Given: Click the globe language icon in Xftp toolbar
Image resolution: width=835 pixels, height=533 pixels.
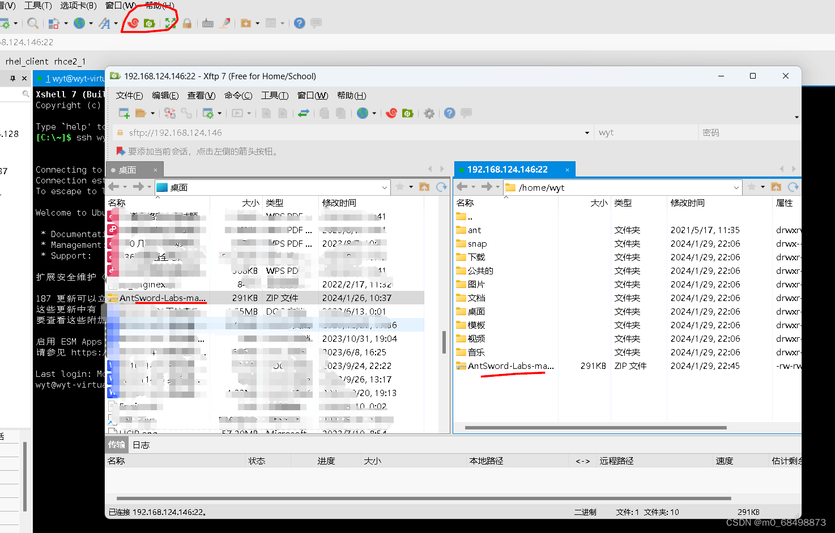Looking at the screenshot, I should 363,113.
